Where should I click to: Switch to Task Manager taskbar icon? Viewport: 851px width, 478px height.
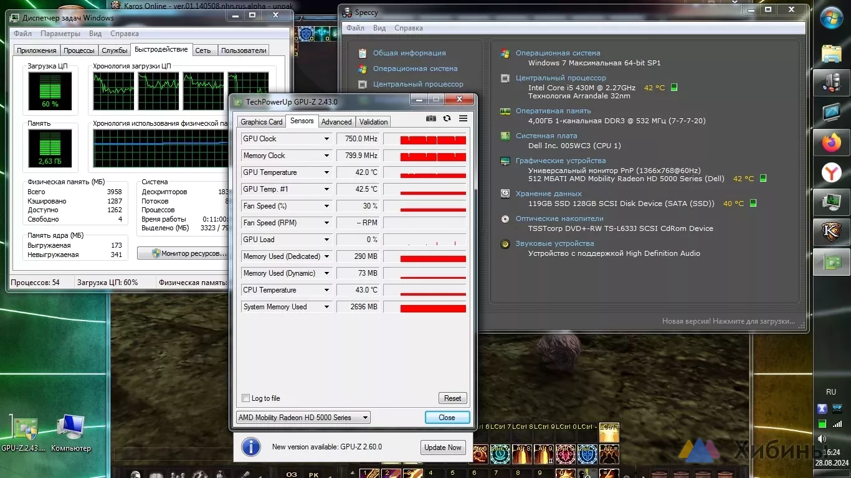832,202
